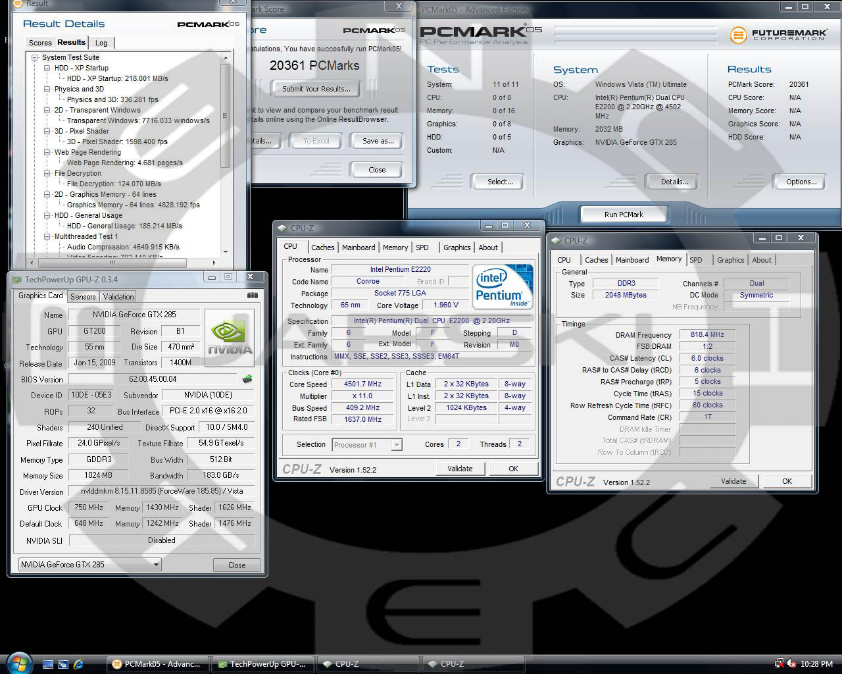Screen dimensions: 842x674
Task: Open the Sensors tab in GPU-Z
Action: tap(83, 297)
